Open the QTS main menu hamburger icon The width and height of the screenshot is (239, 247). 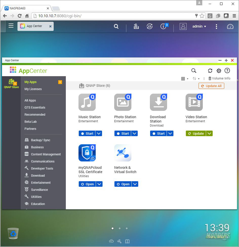click(11, 26)
